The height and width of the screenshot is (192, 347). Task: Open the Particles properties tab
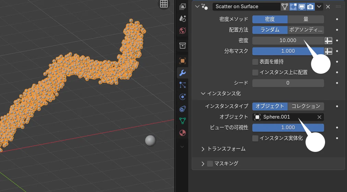coord(182,85)
